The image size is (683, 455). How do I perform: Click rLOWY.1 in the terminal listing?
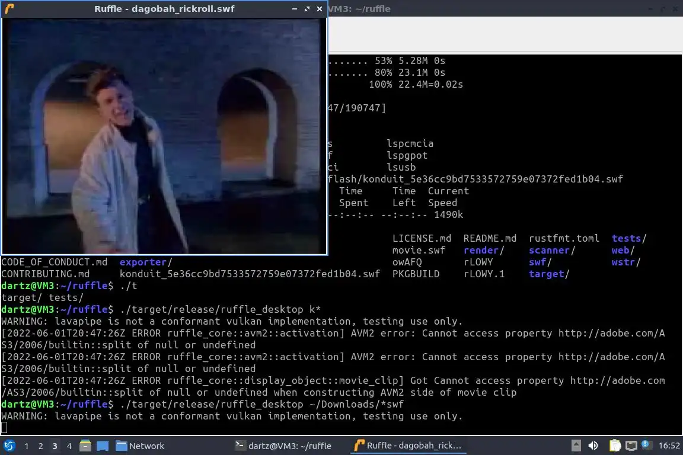(x=484, y=274)
